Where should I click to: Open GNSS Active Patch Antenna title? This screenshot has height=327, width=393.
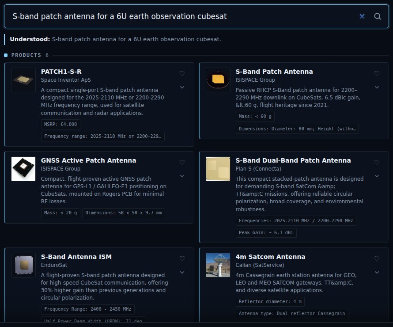[x=88, y=160]
